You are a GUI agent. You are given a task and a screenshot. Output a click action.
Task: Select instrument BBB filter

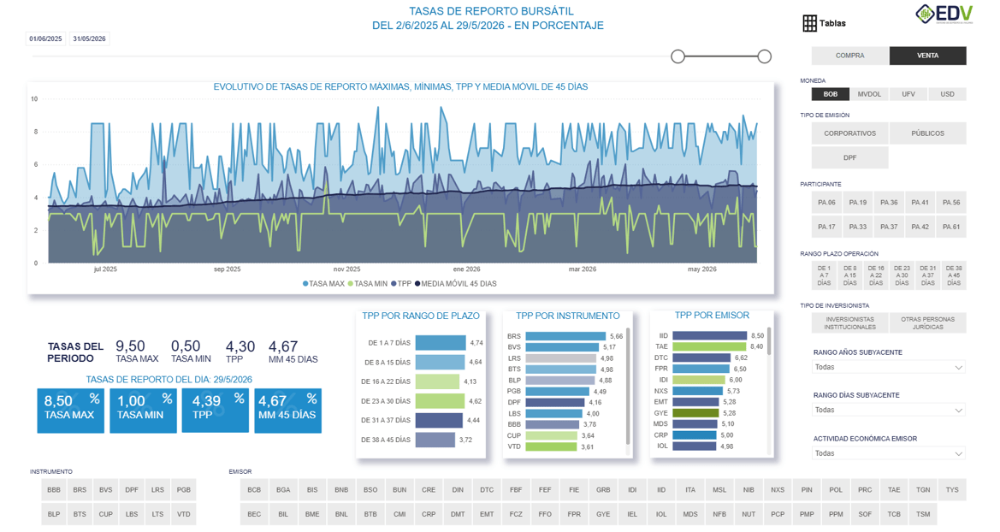54,490
